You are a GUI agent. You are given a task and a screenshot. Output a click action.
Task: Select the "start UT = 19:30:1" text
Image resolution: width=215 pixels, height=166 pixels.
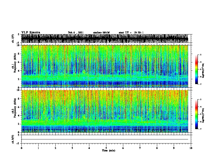coord(131,33)
